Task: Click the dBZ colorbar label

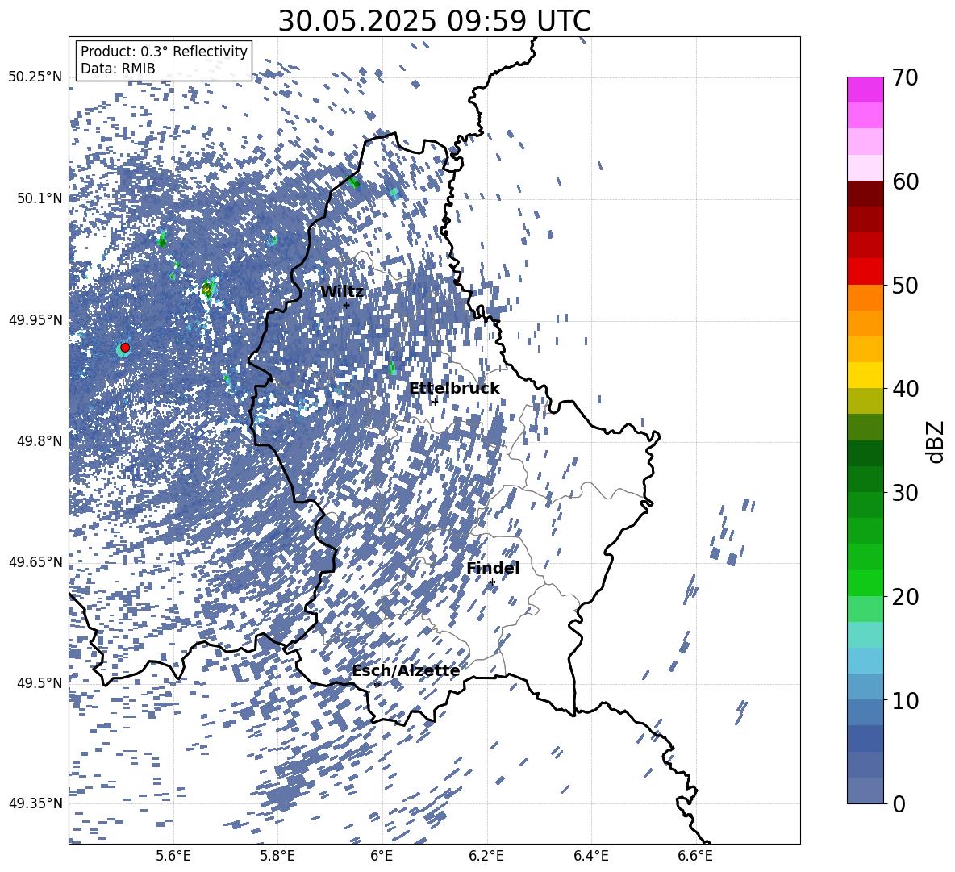Action: tap(935, 441)
